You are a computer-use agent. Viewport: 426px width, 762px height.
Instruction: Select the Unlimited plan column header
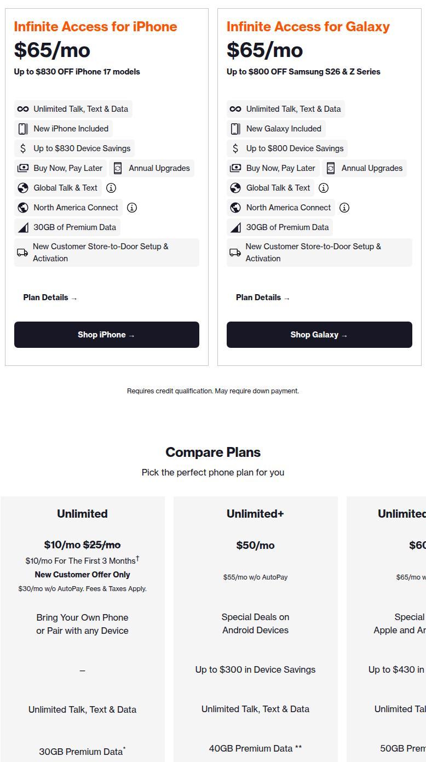tap(82, 514)
